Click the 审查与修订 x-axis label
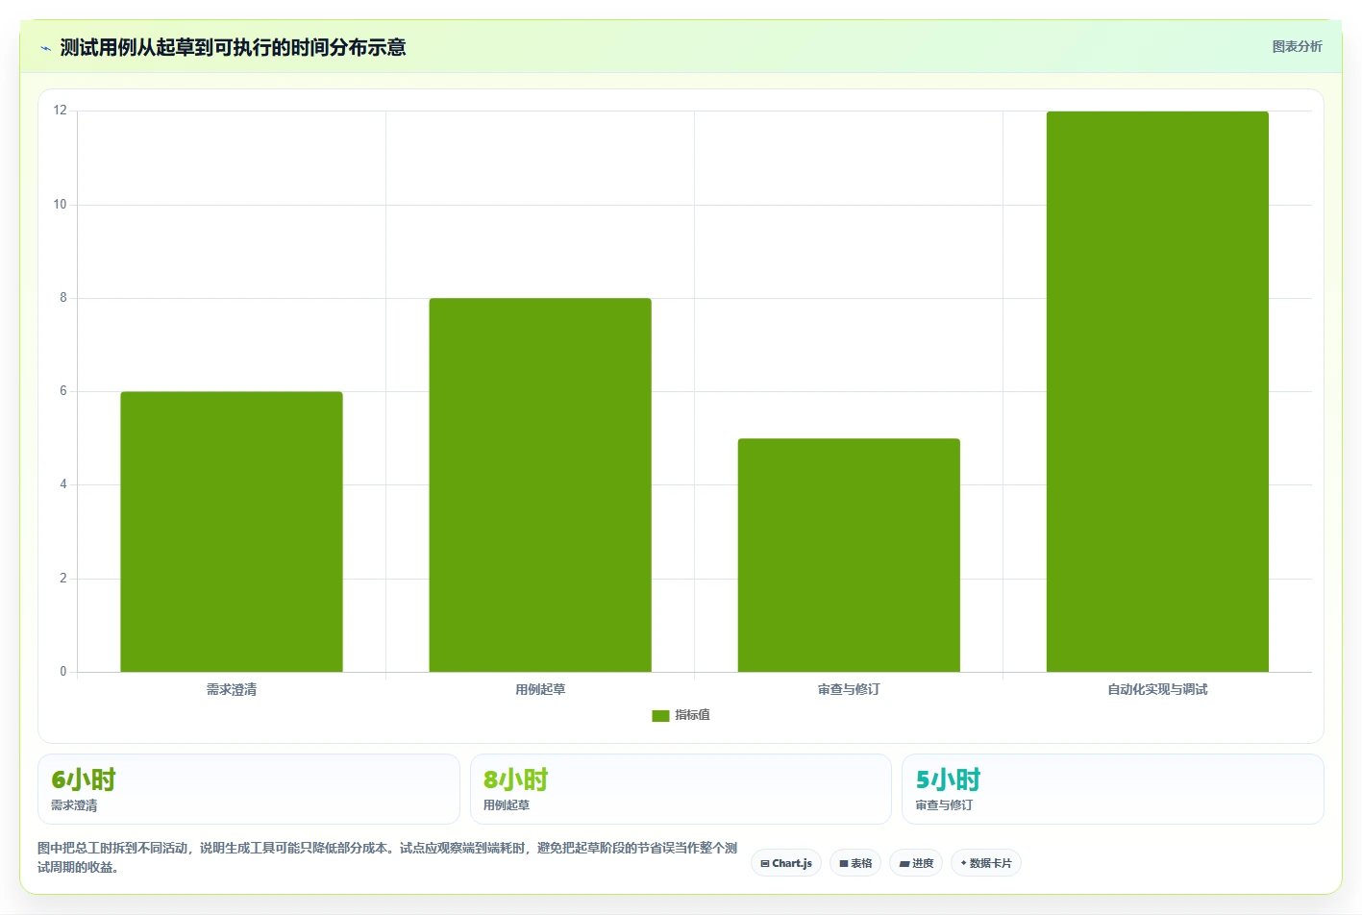This screenshot has height=915, width=1362. pyautogui.click(x=849, y=689)
